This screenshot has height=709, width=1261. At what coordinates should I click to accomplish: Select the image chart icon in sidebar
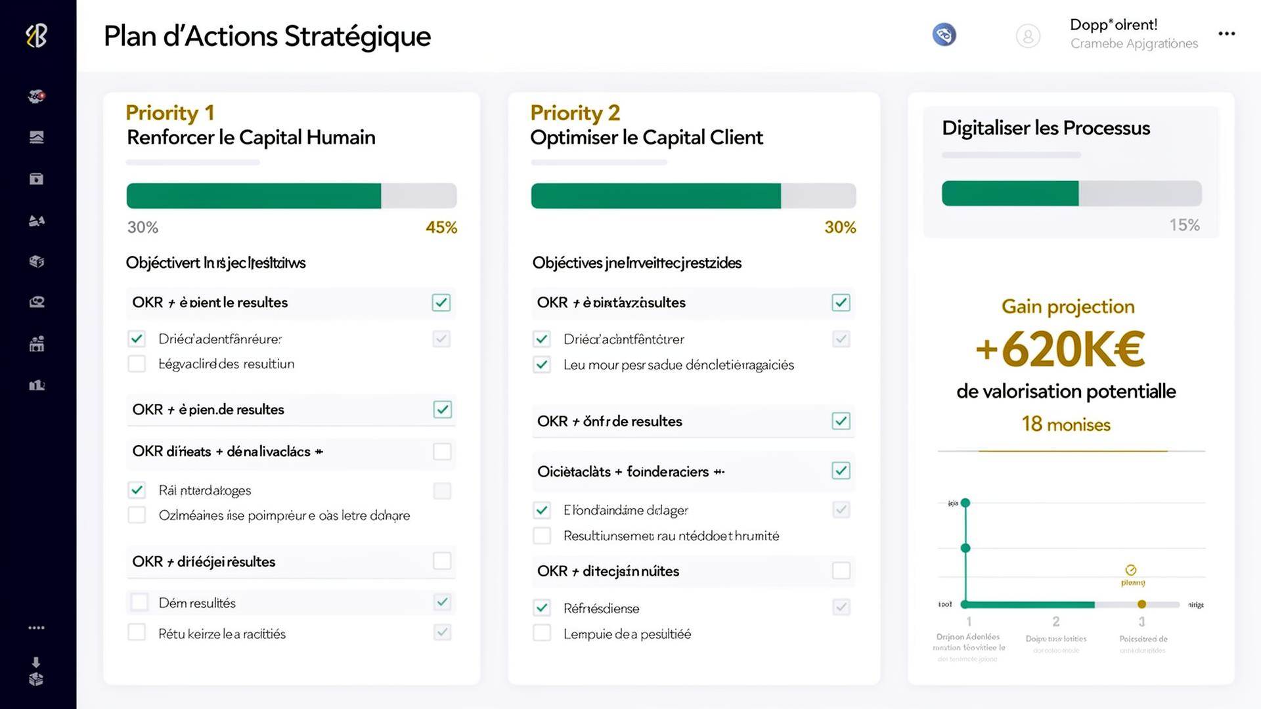tap(37, 137)
